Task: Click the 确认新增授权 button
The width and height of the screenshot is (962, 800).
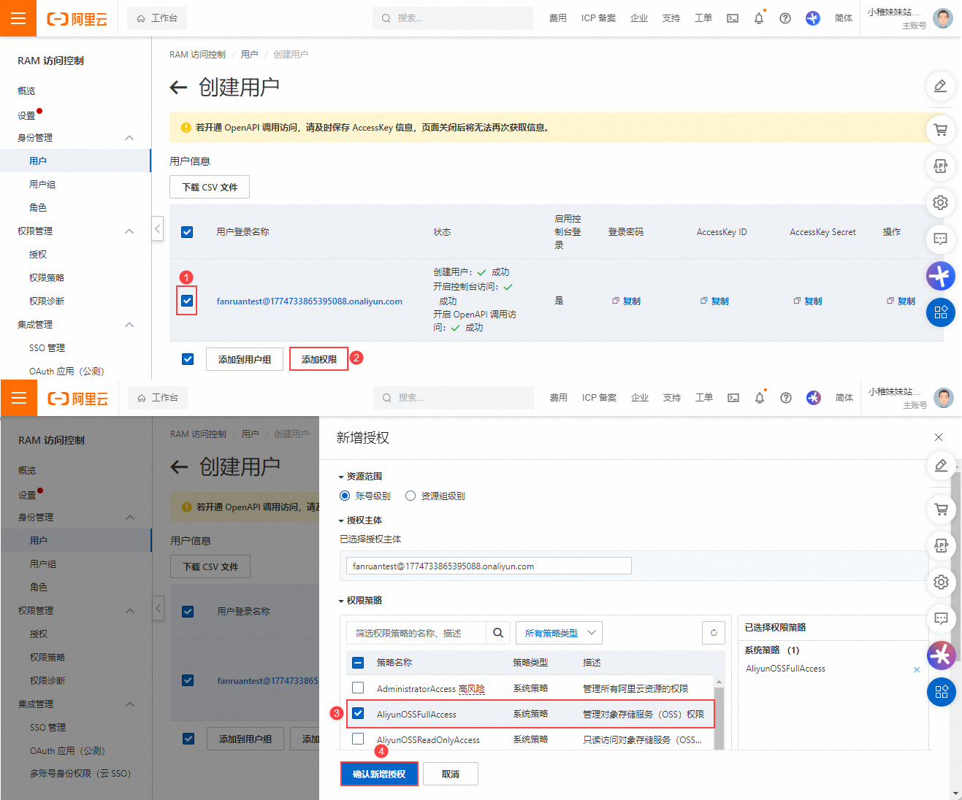Action: pos(379,774)
